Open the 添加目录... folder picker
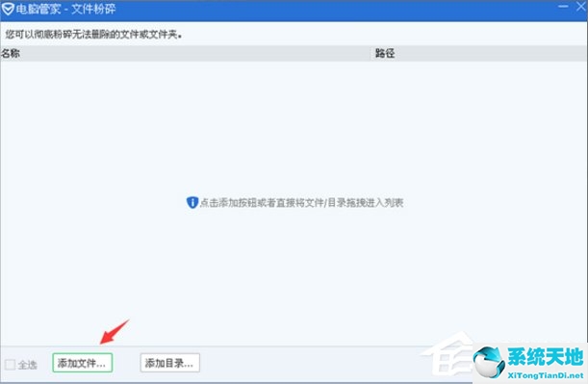 click(x=170, y=363)
